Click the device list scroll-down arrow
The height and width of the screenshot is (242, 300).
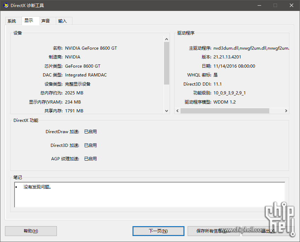click(x=167, y=111)
